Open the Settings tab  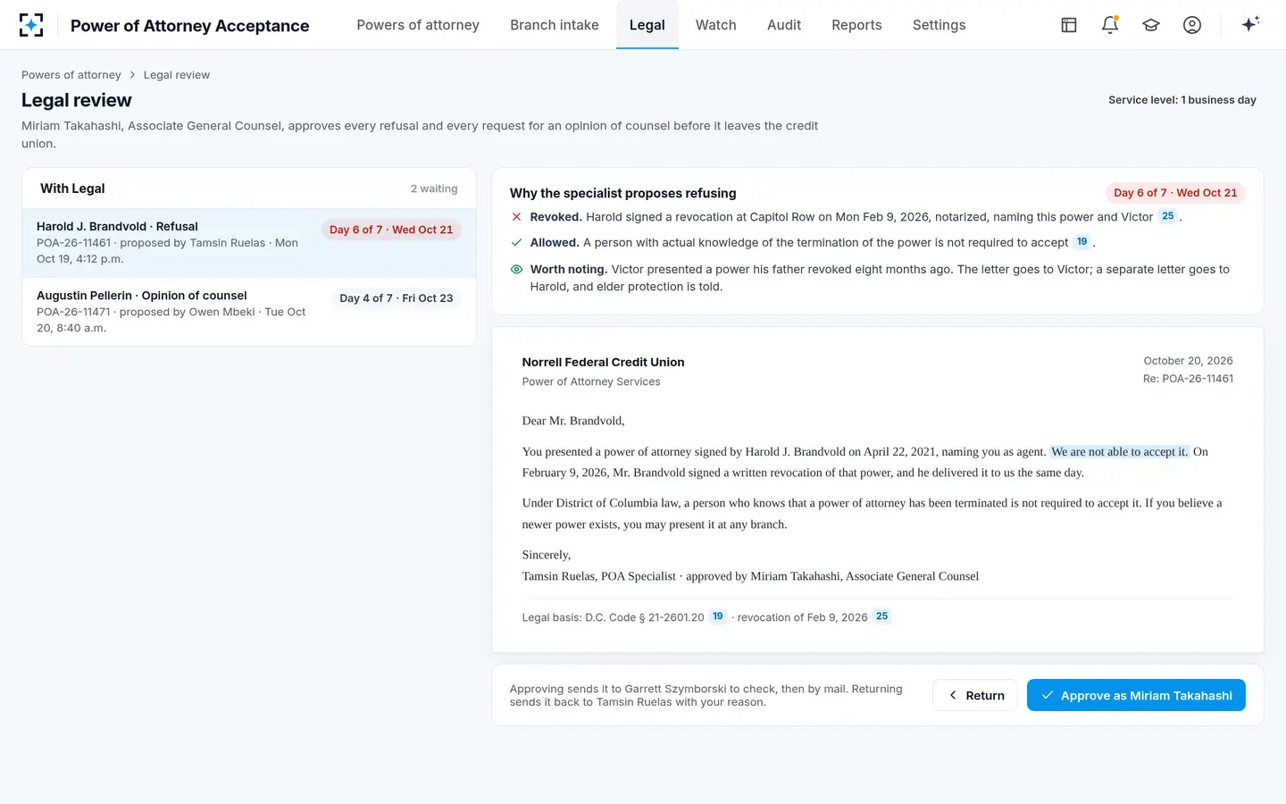click(x=939, y=25)
